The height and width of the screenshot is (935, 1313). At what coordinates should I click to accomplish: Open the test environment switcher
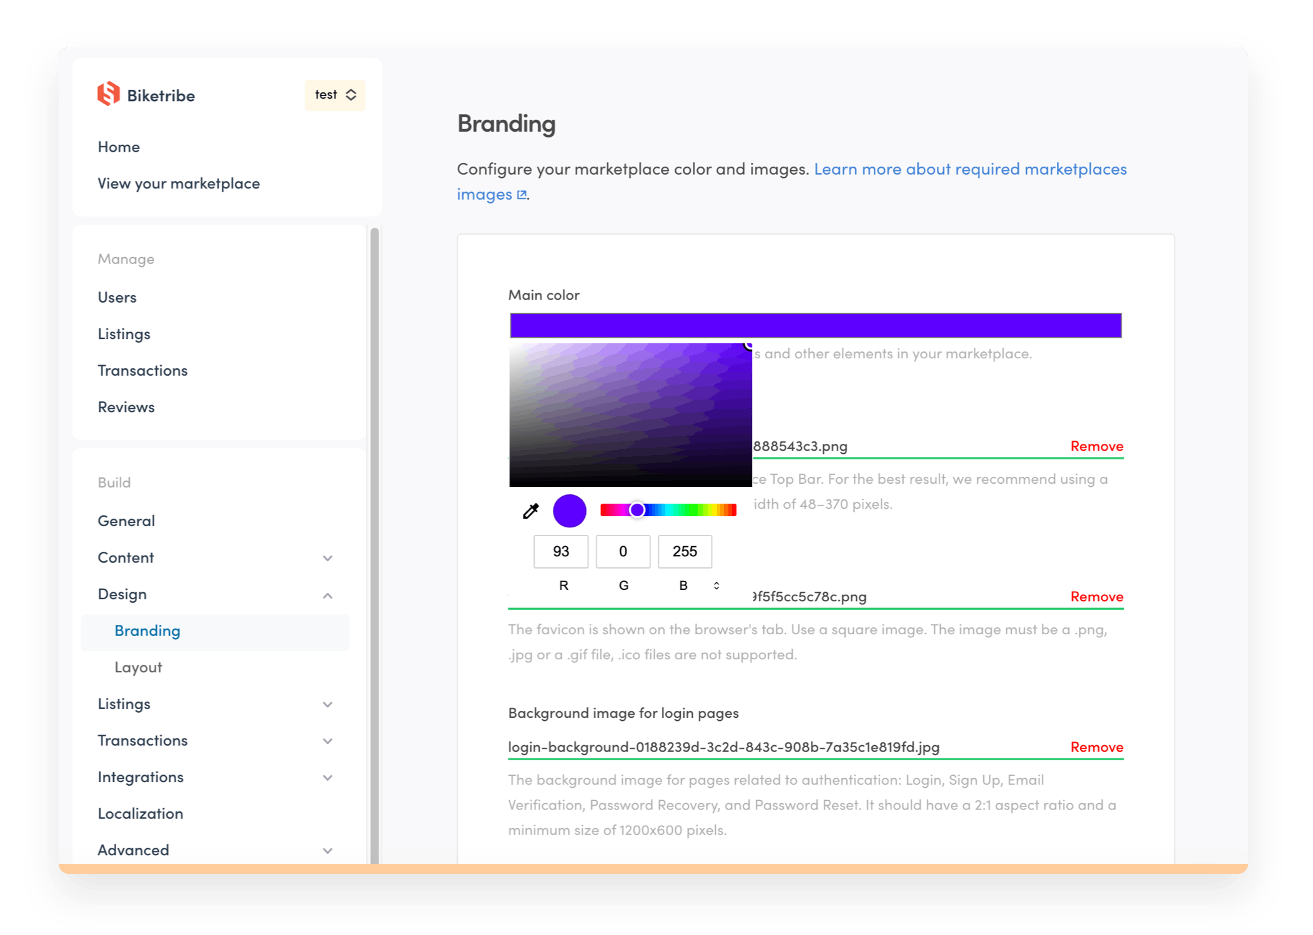(335, 95)
